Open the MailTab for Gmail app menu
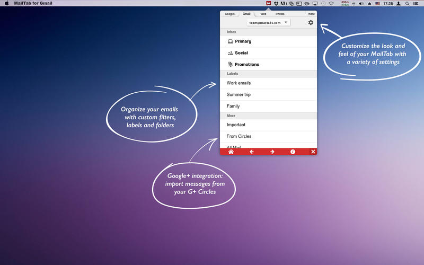 pyautogui.click(x=33, y=3)
